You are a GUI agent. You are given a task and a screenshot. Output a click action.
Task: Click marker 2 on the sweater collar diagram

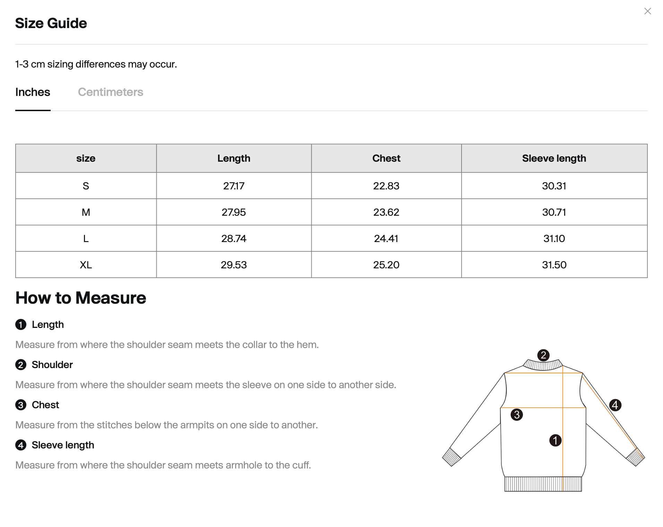(x=543, y=355)
